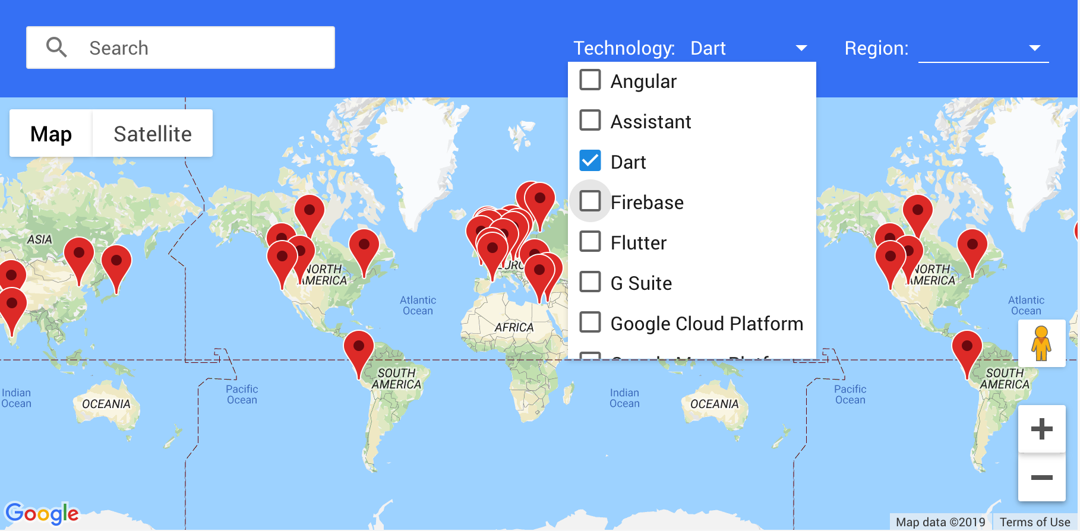Click the Google logo link
Screen dimensions: 1080x531
click(x=42, y=514)
